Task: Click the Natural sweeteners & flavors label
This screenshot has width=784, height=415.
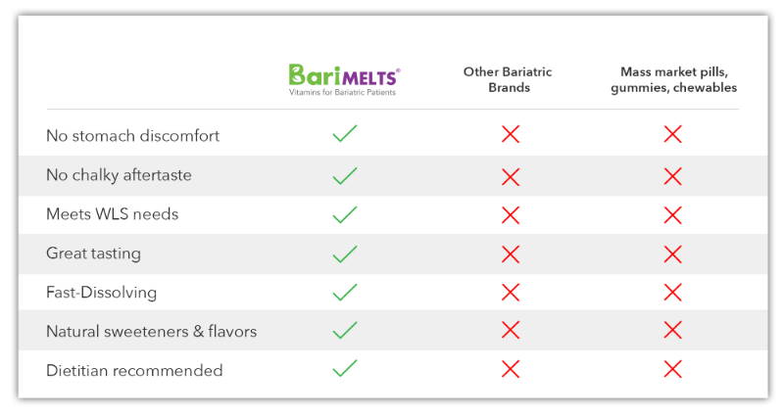Action: [x=151, y=331]
